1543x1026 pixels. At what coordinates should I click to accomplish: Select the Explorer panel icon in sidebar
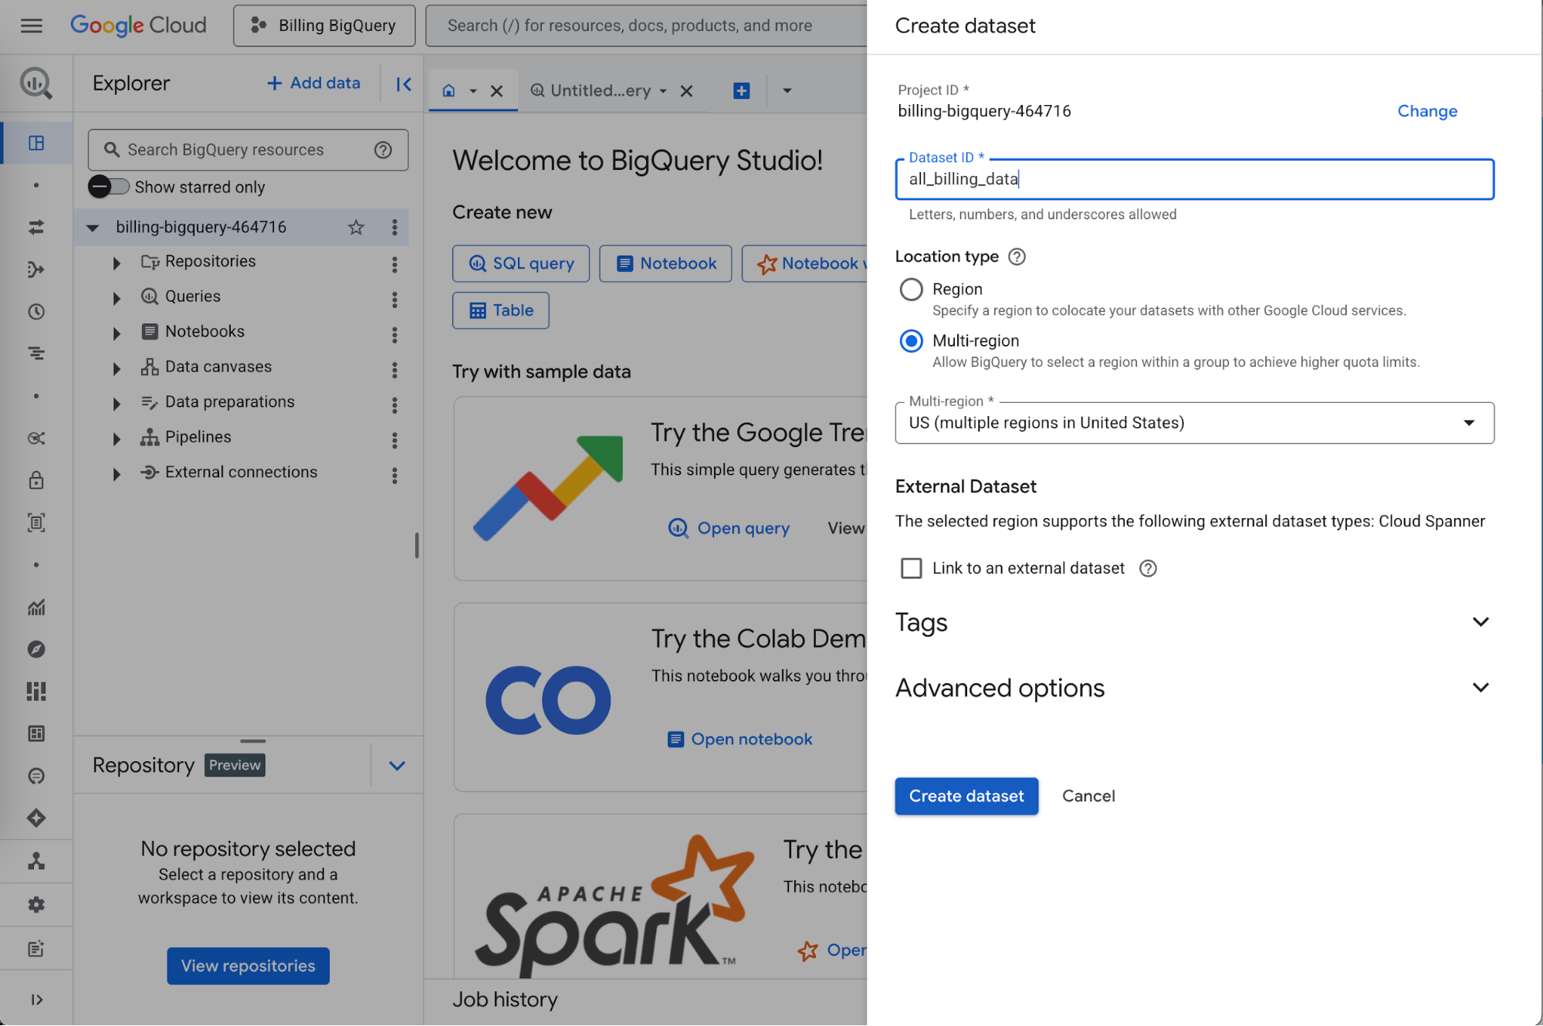click(x=36, y=143)
